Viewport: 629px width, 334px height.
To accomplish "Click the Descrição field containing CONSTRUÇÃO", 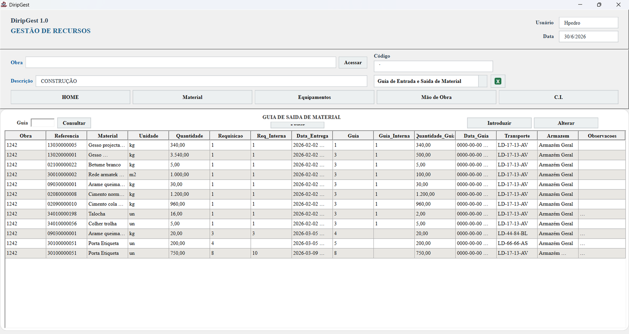I will coord(201,81).
